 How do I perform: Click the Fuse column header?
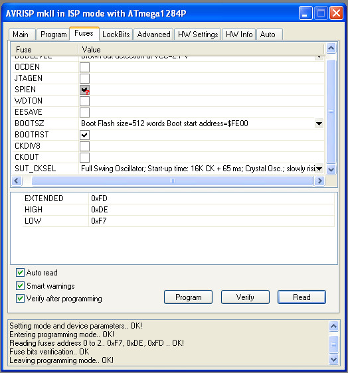[x=44, y=50]
